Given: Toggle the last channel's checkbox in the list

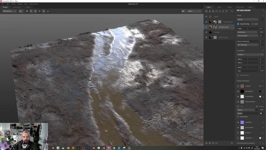Looking at the screenshot, I should [x=238, y=138].
